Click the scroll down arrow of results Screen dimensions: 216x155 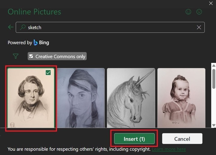(x=213, y=125)
